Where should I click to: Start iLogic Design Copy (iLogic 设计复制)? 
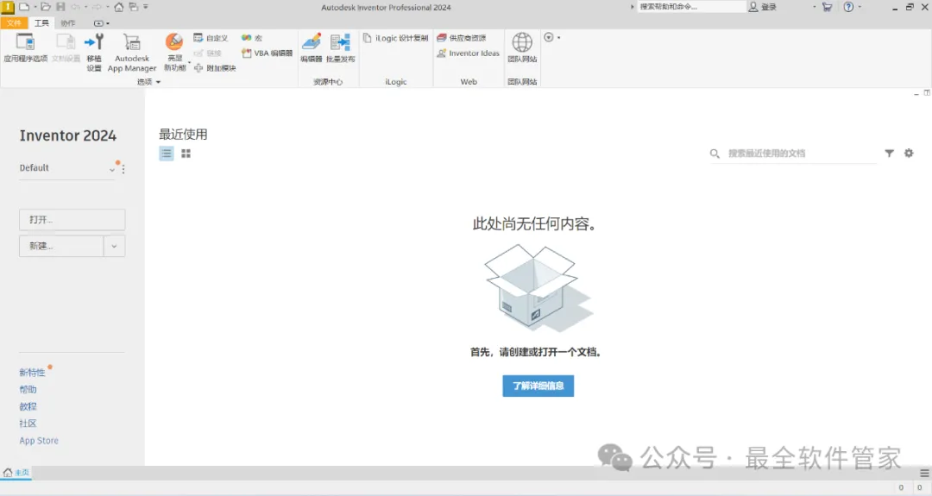tap(395, 38)
